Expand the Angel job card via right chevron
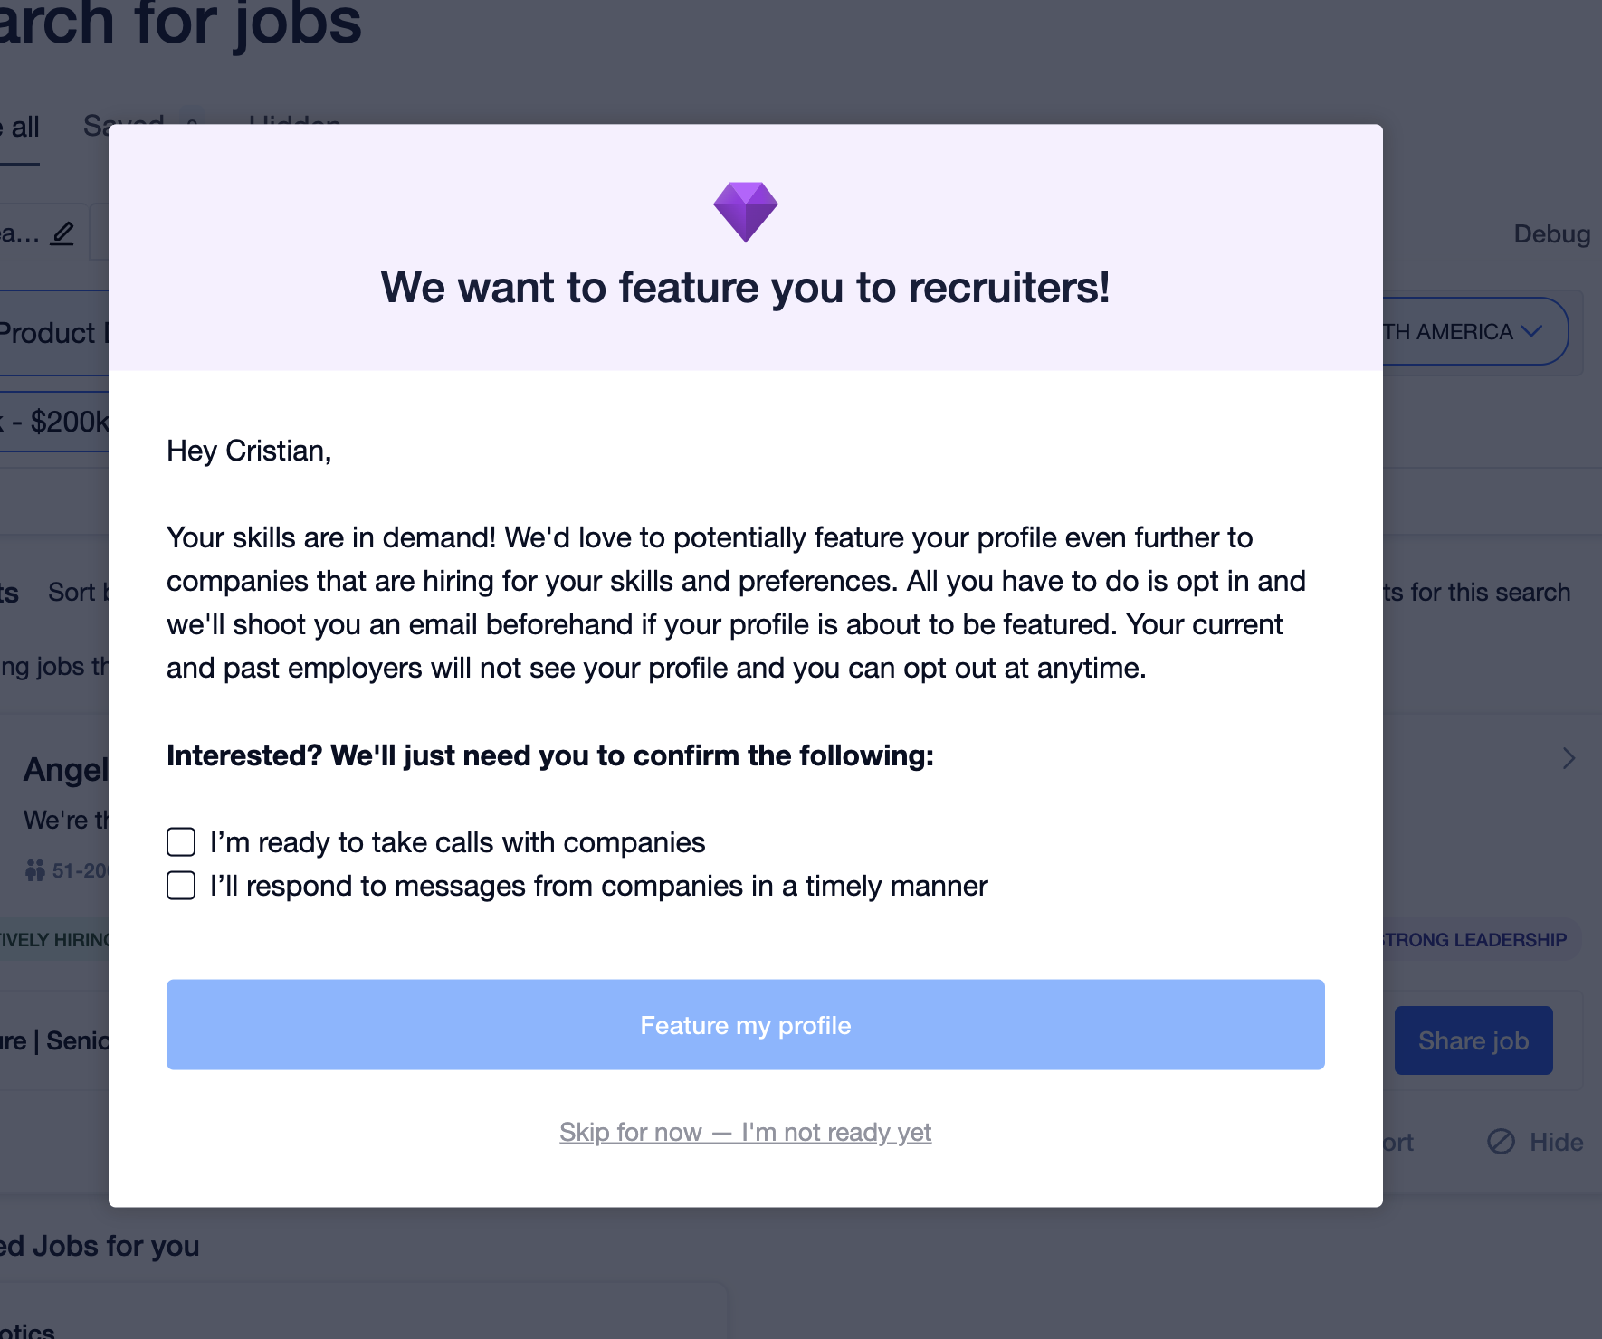The image size is (1602, 1339). [x=1570, y=758]
